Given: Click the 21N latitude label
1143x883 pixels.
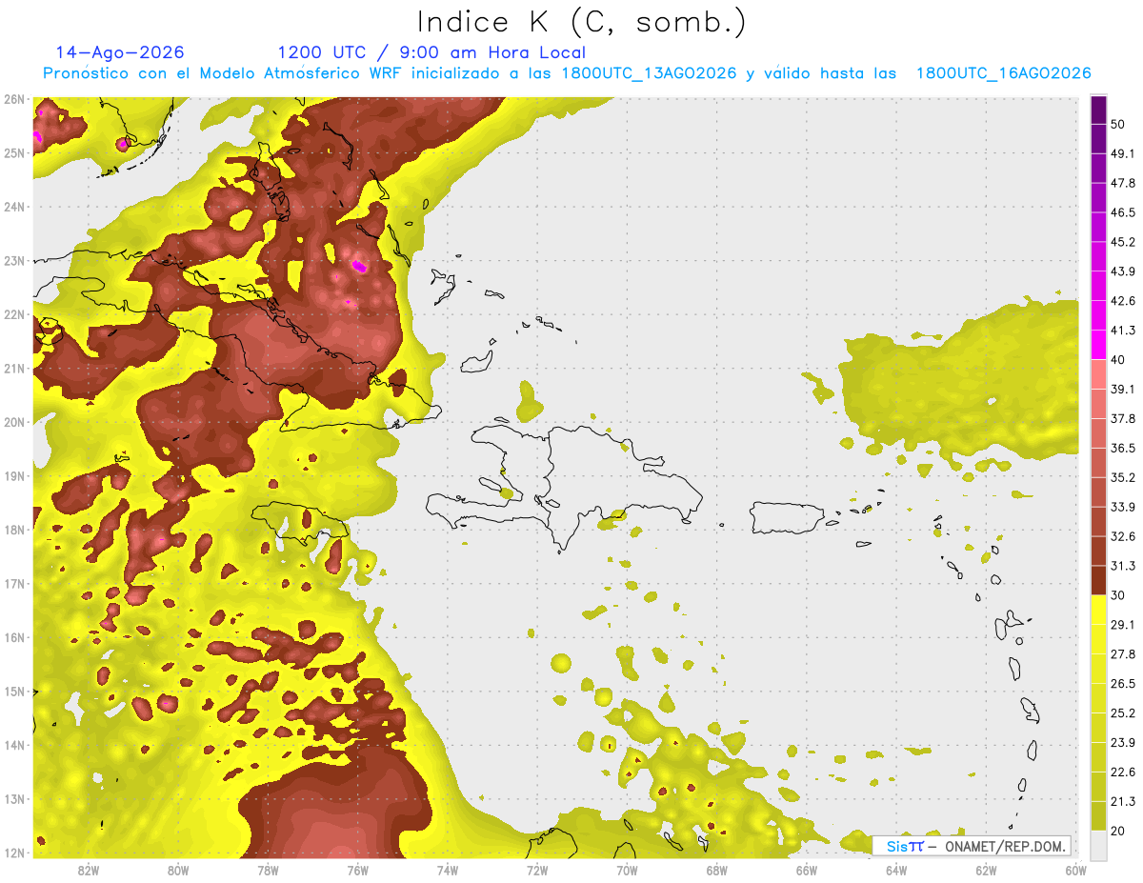Looking at the screenshot, I should point(13,368).
